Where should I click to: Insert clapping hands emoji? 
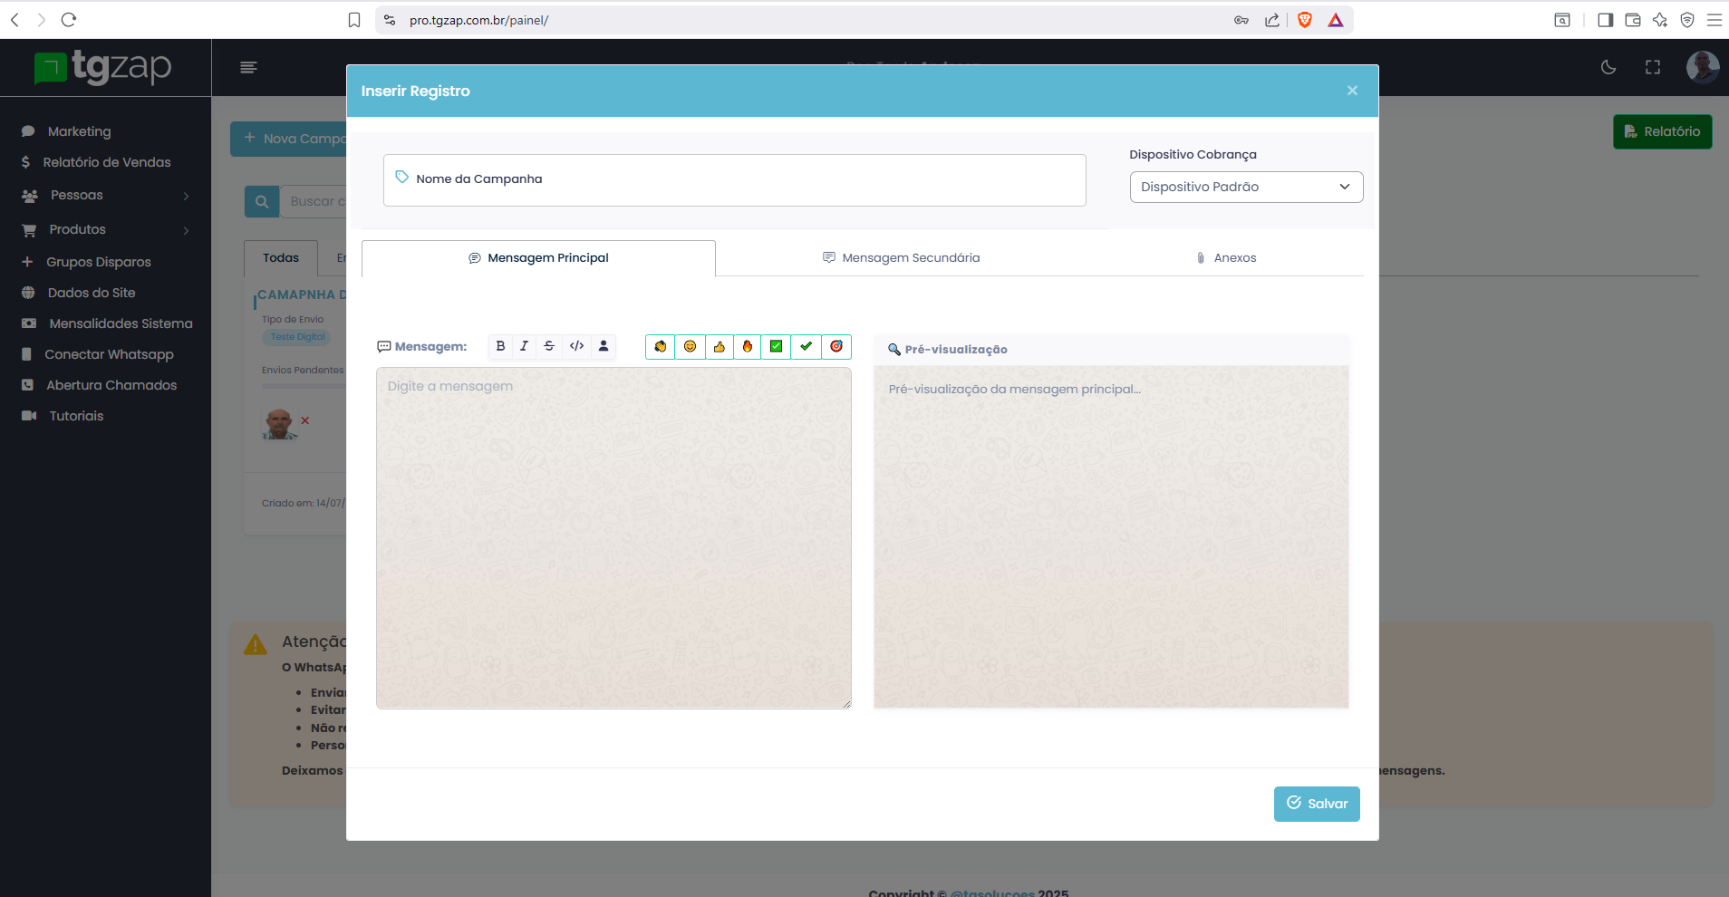(x=661, y=346)
